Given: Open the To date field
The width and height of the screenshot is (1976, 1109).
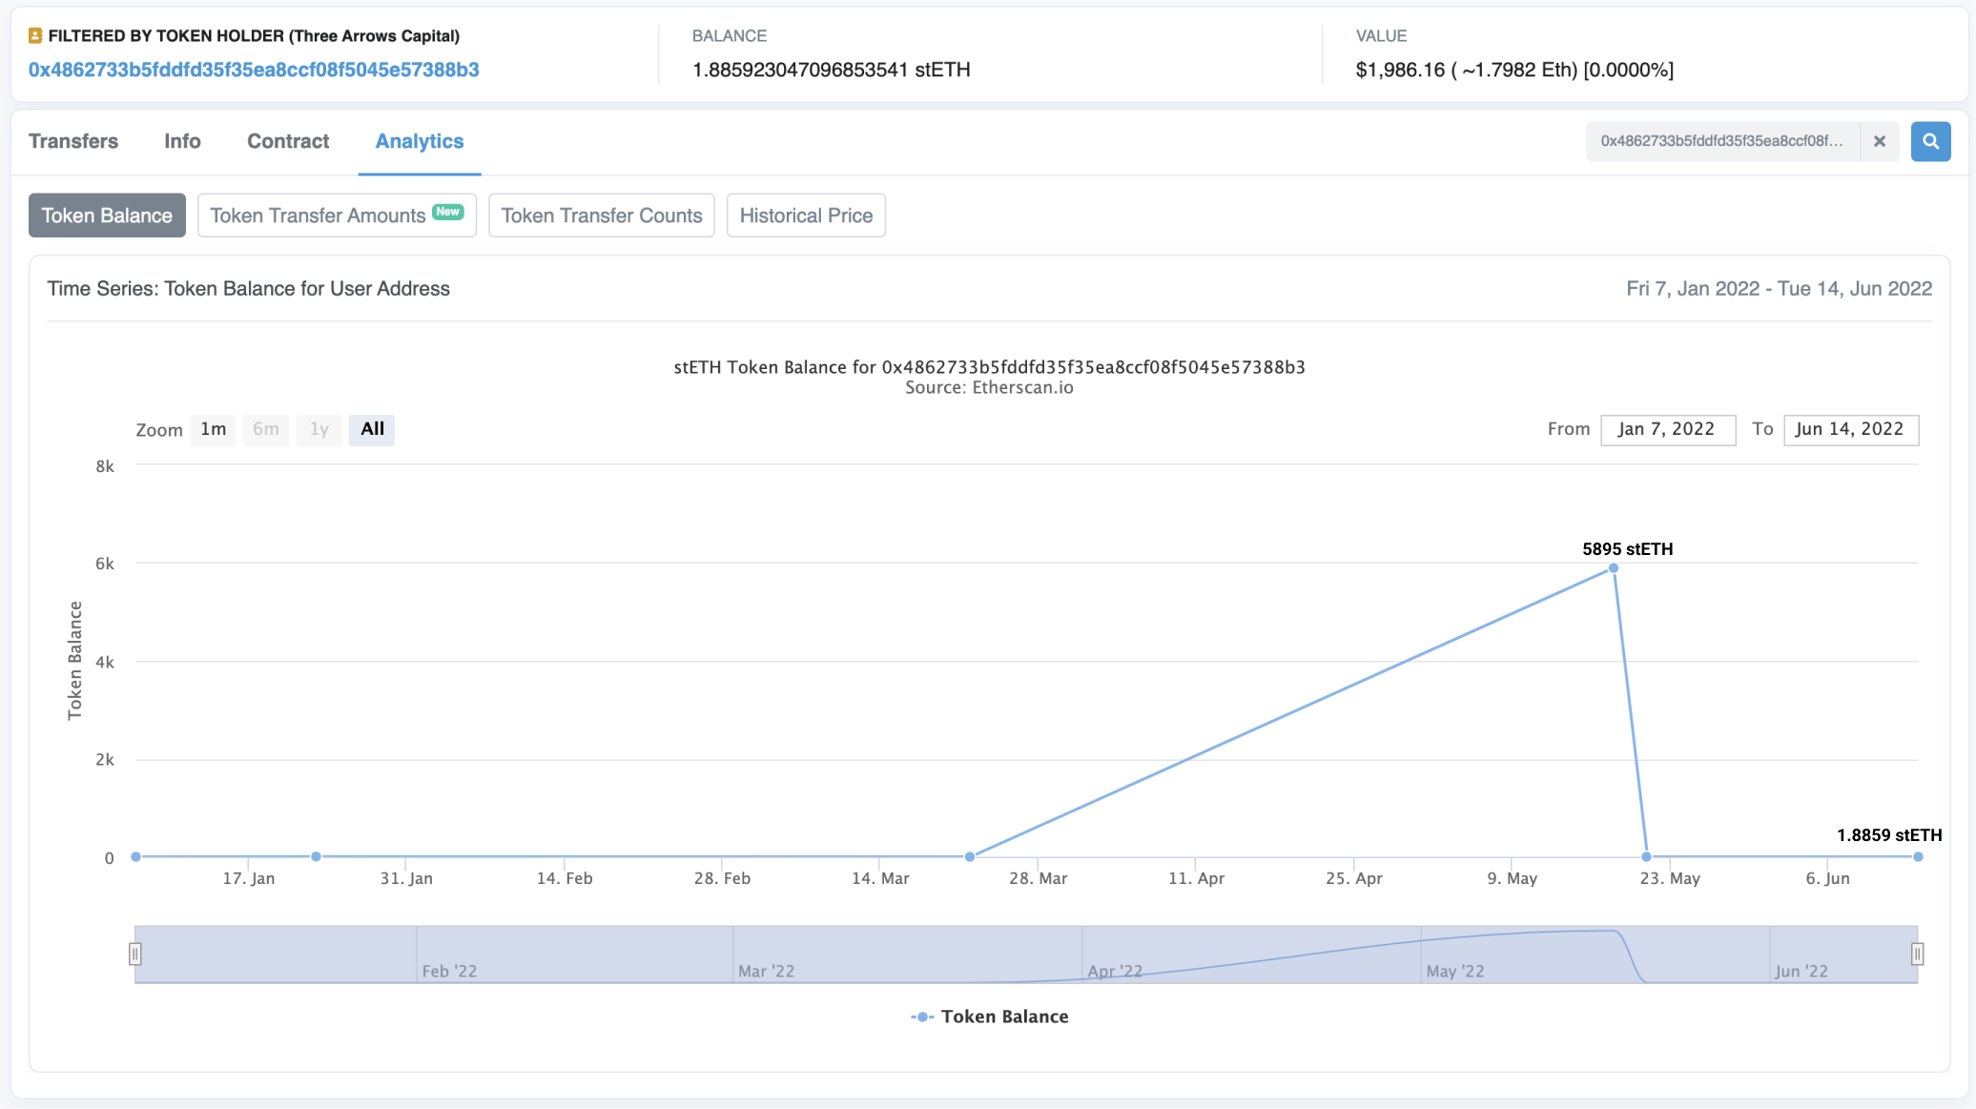Looking at the screenshot, I should [x=1850, y=429].
